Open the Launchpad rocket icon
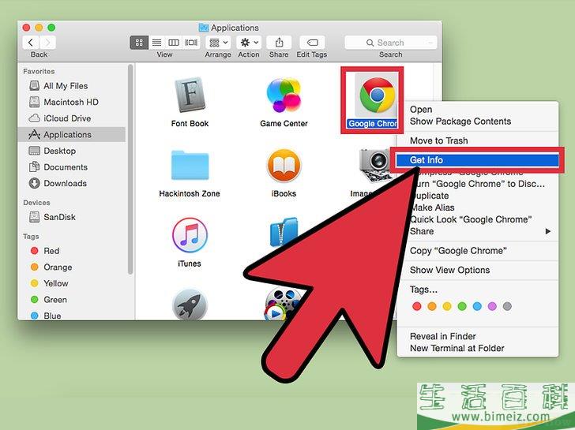 tap(190, 305)
